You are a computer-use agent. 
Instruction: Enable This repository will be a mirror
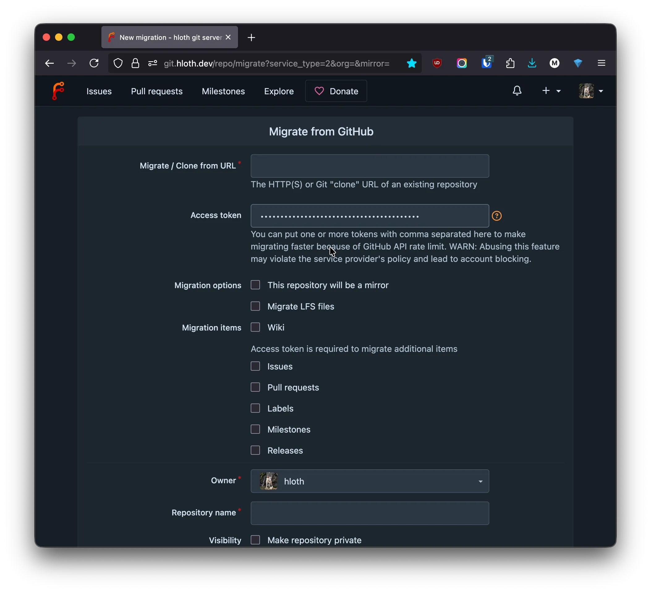click(x=255, y=285)
